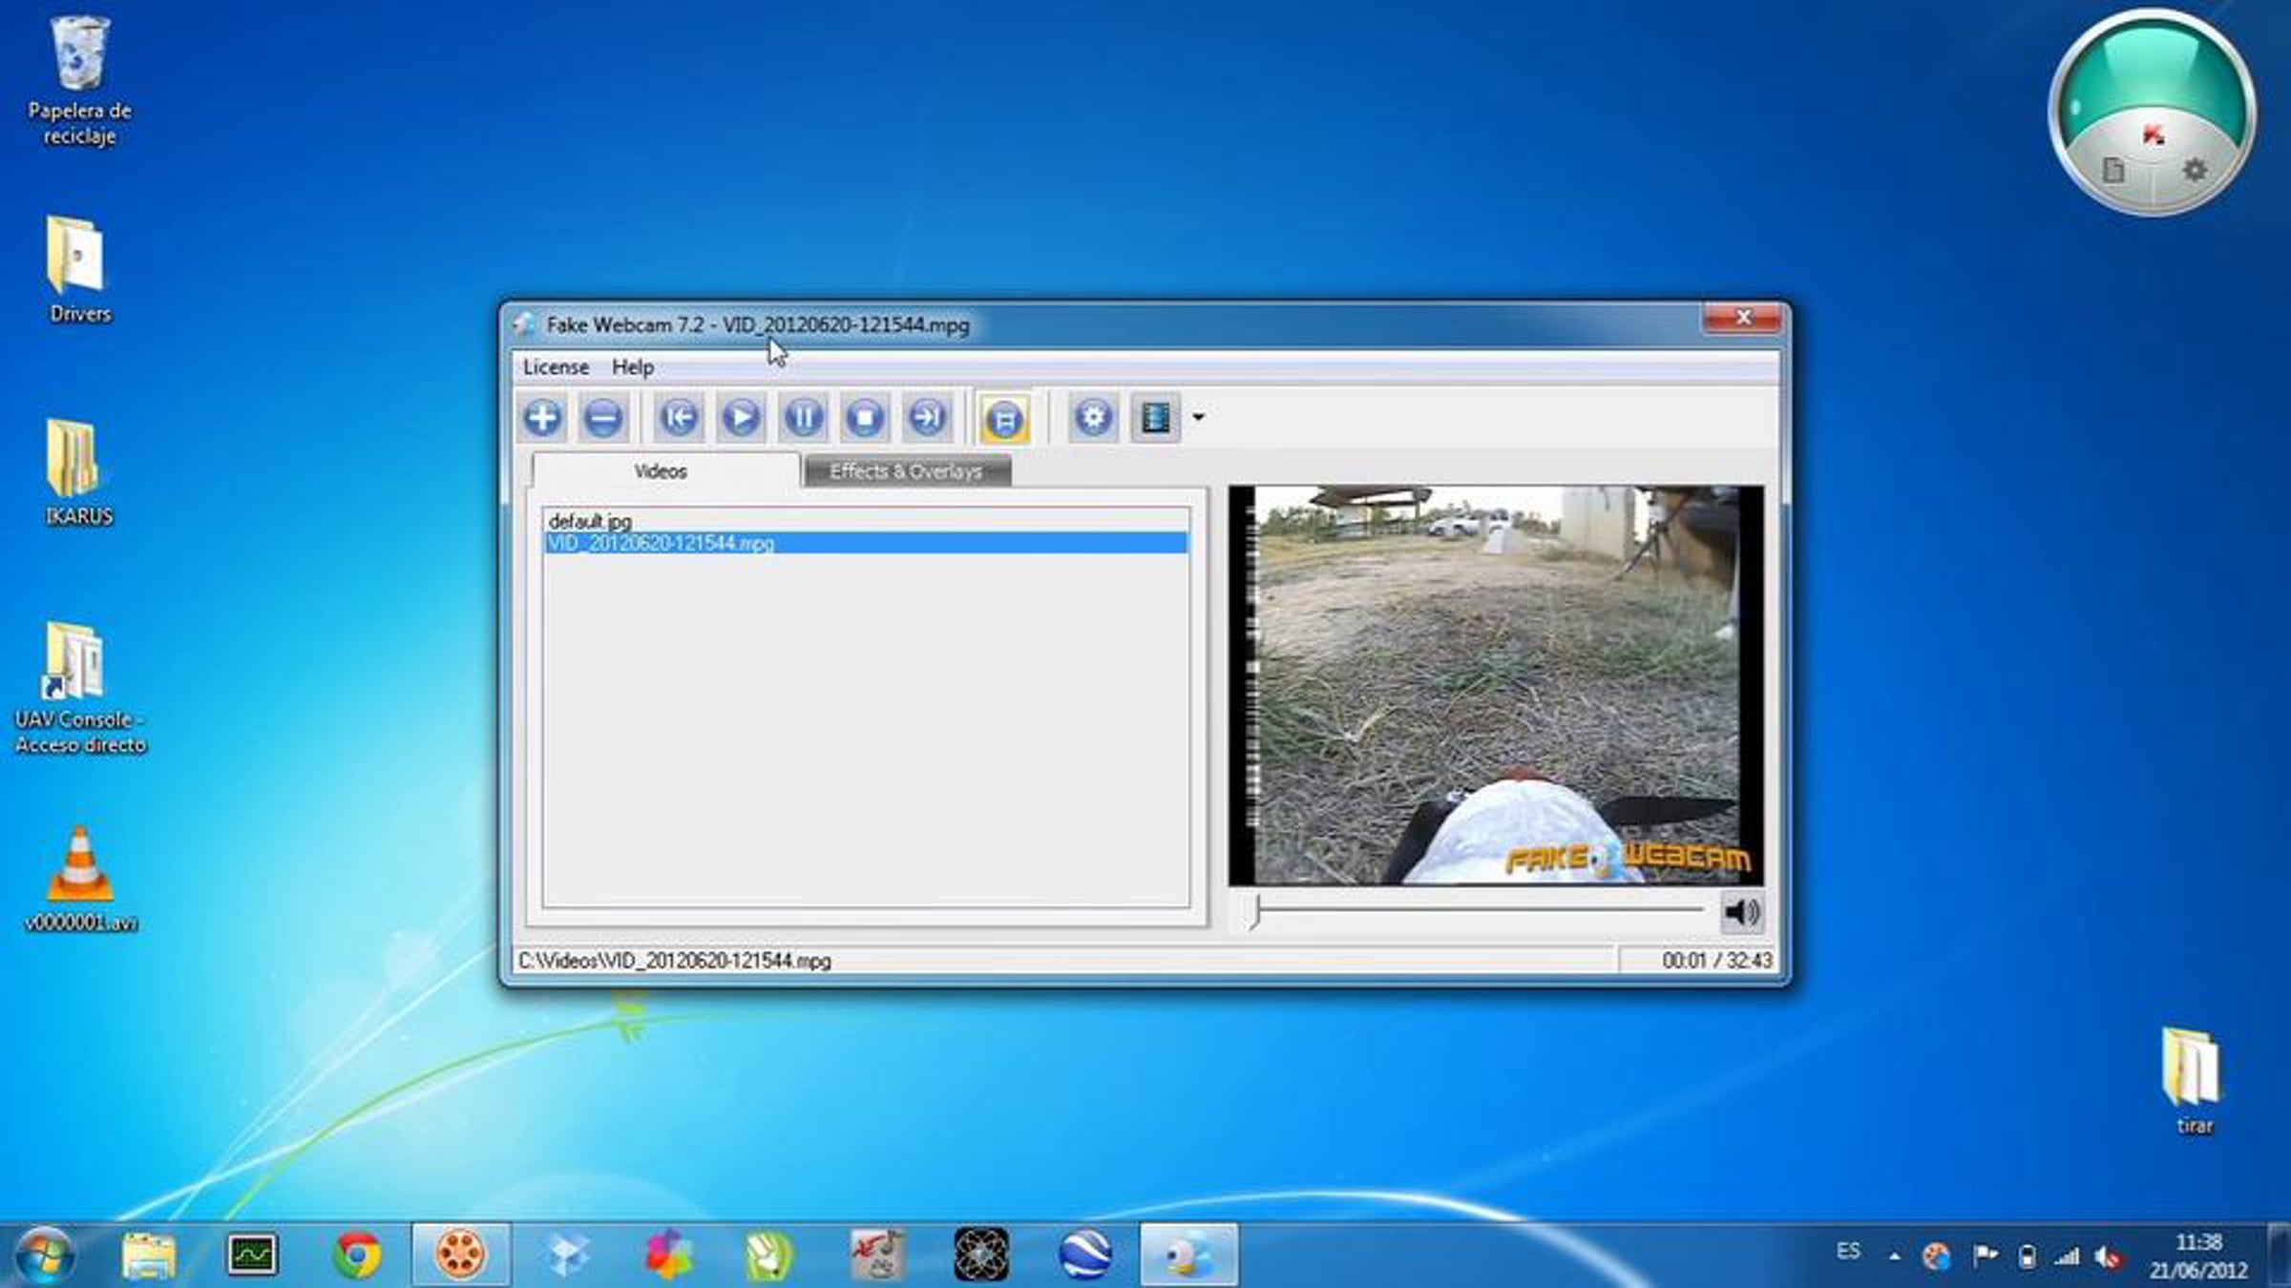Click the video seek slider handle

[1257, 911]
